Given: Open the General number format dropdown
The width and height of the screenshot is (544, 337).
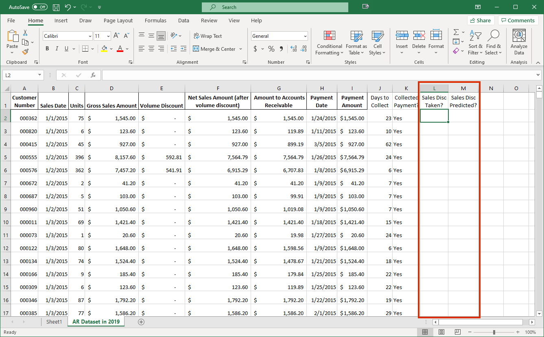Looking at the screenshot, I should point(305,36).
